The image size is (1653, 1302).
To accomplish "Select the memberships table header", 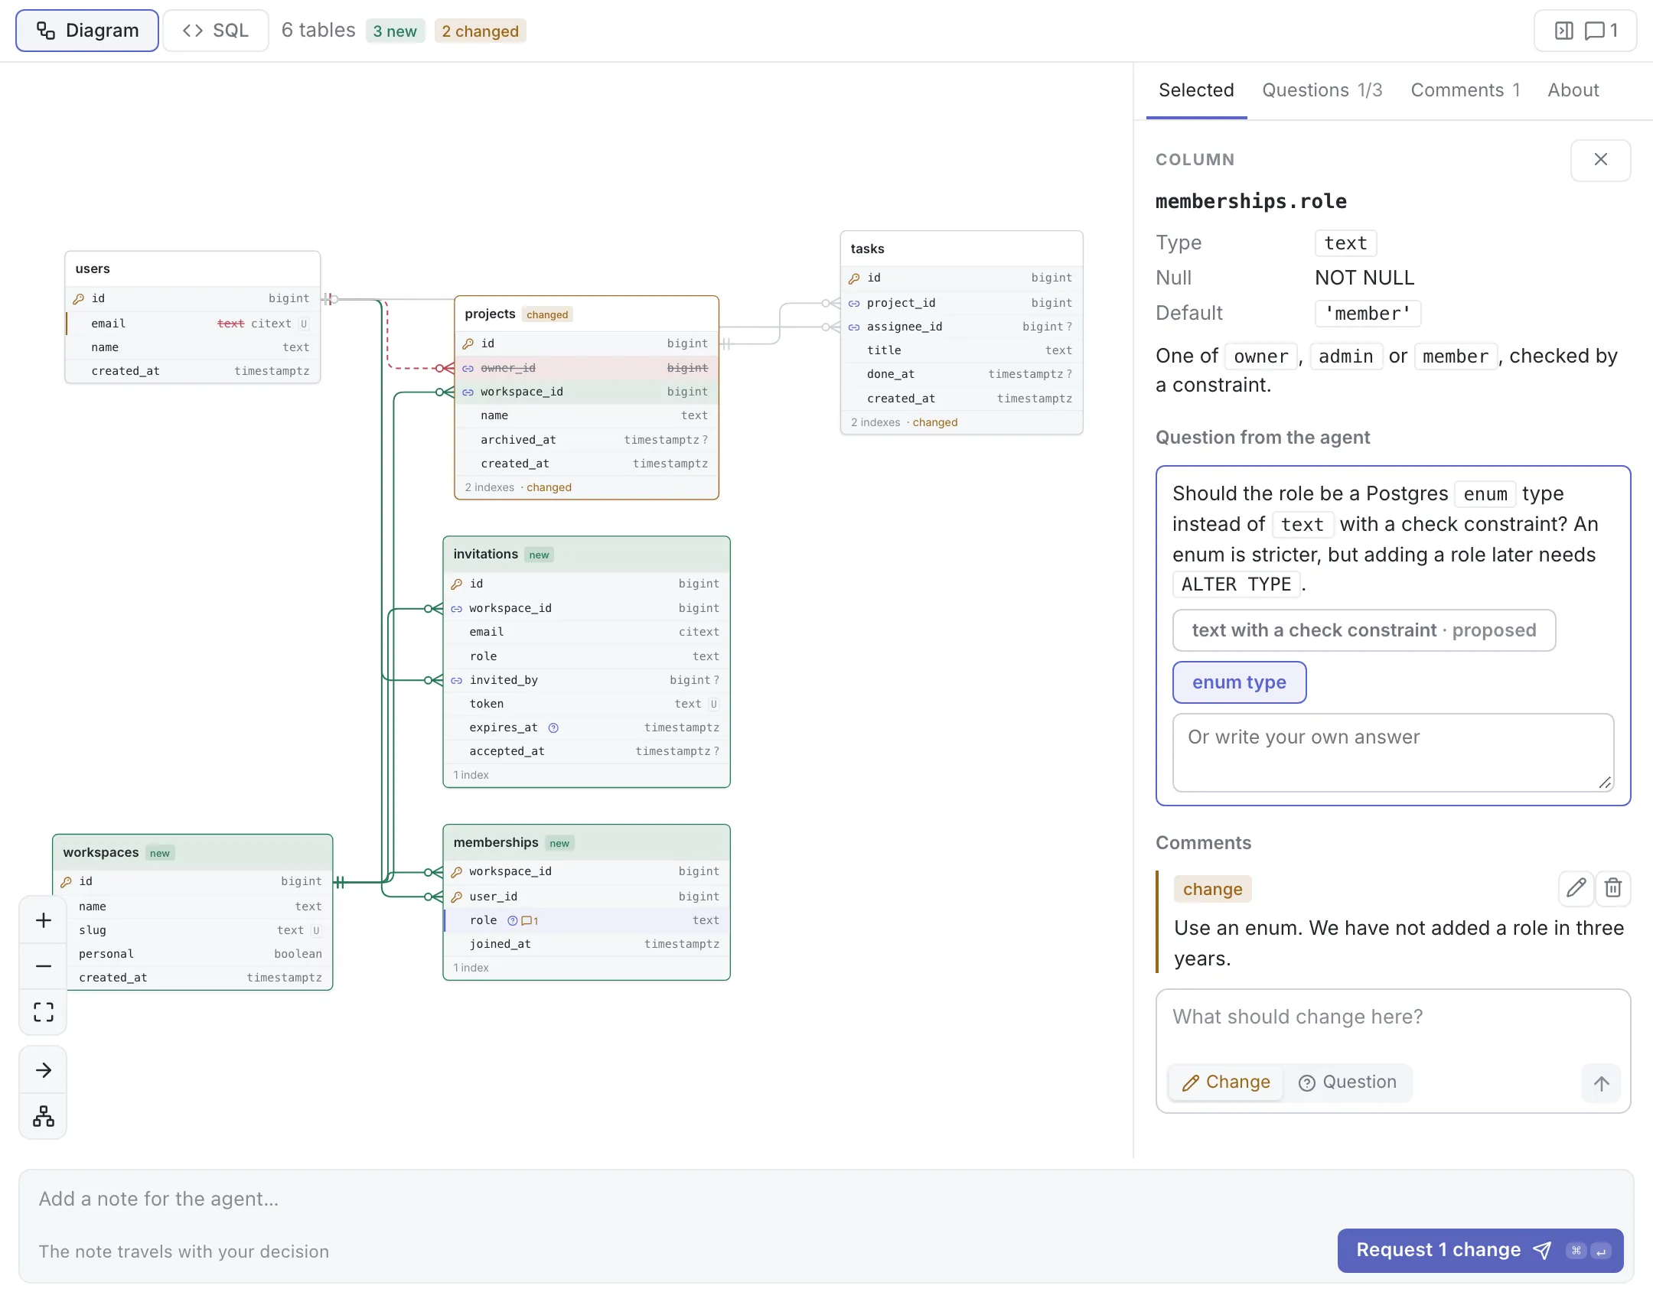I will coord(586,843).
